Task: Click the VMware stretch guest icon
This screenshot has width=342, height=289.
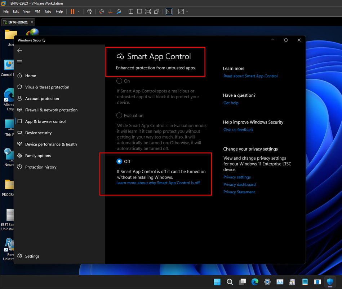Action: pyautogui.click(x=181, y=11)
